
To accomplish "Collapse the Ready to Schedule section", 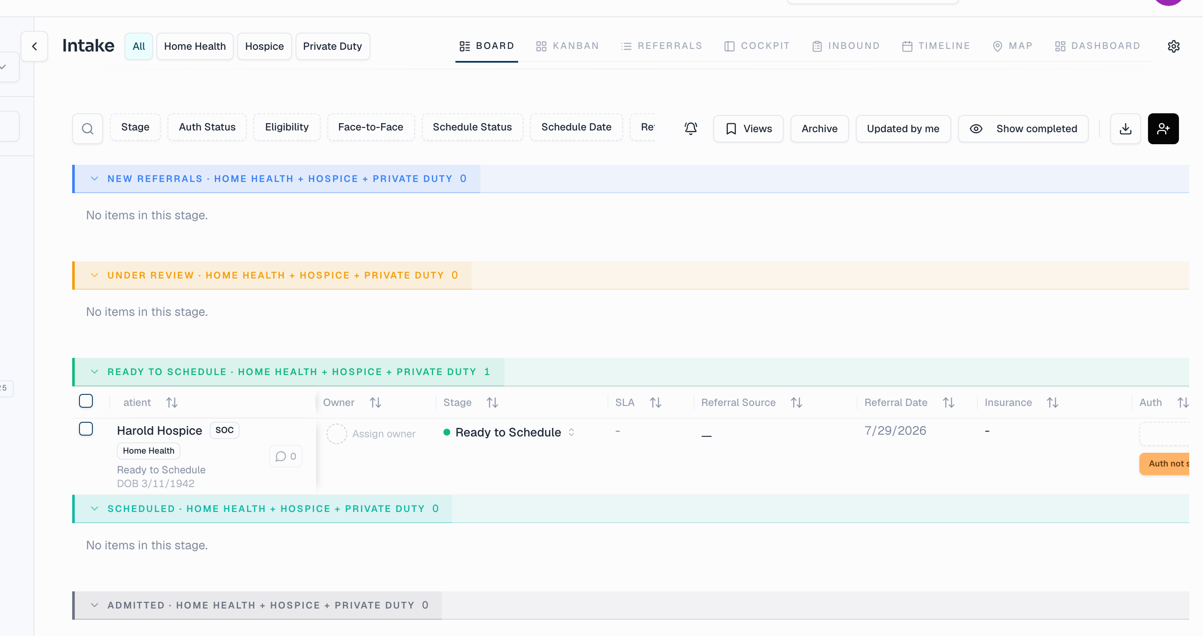I will (x=95, y=372).
